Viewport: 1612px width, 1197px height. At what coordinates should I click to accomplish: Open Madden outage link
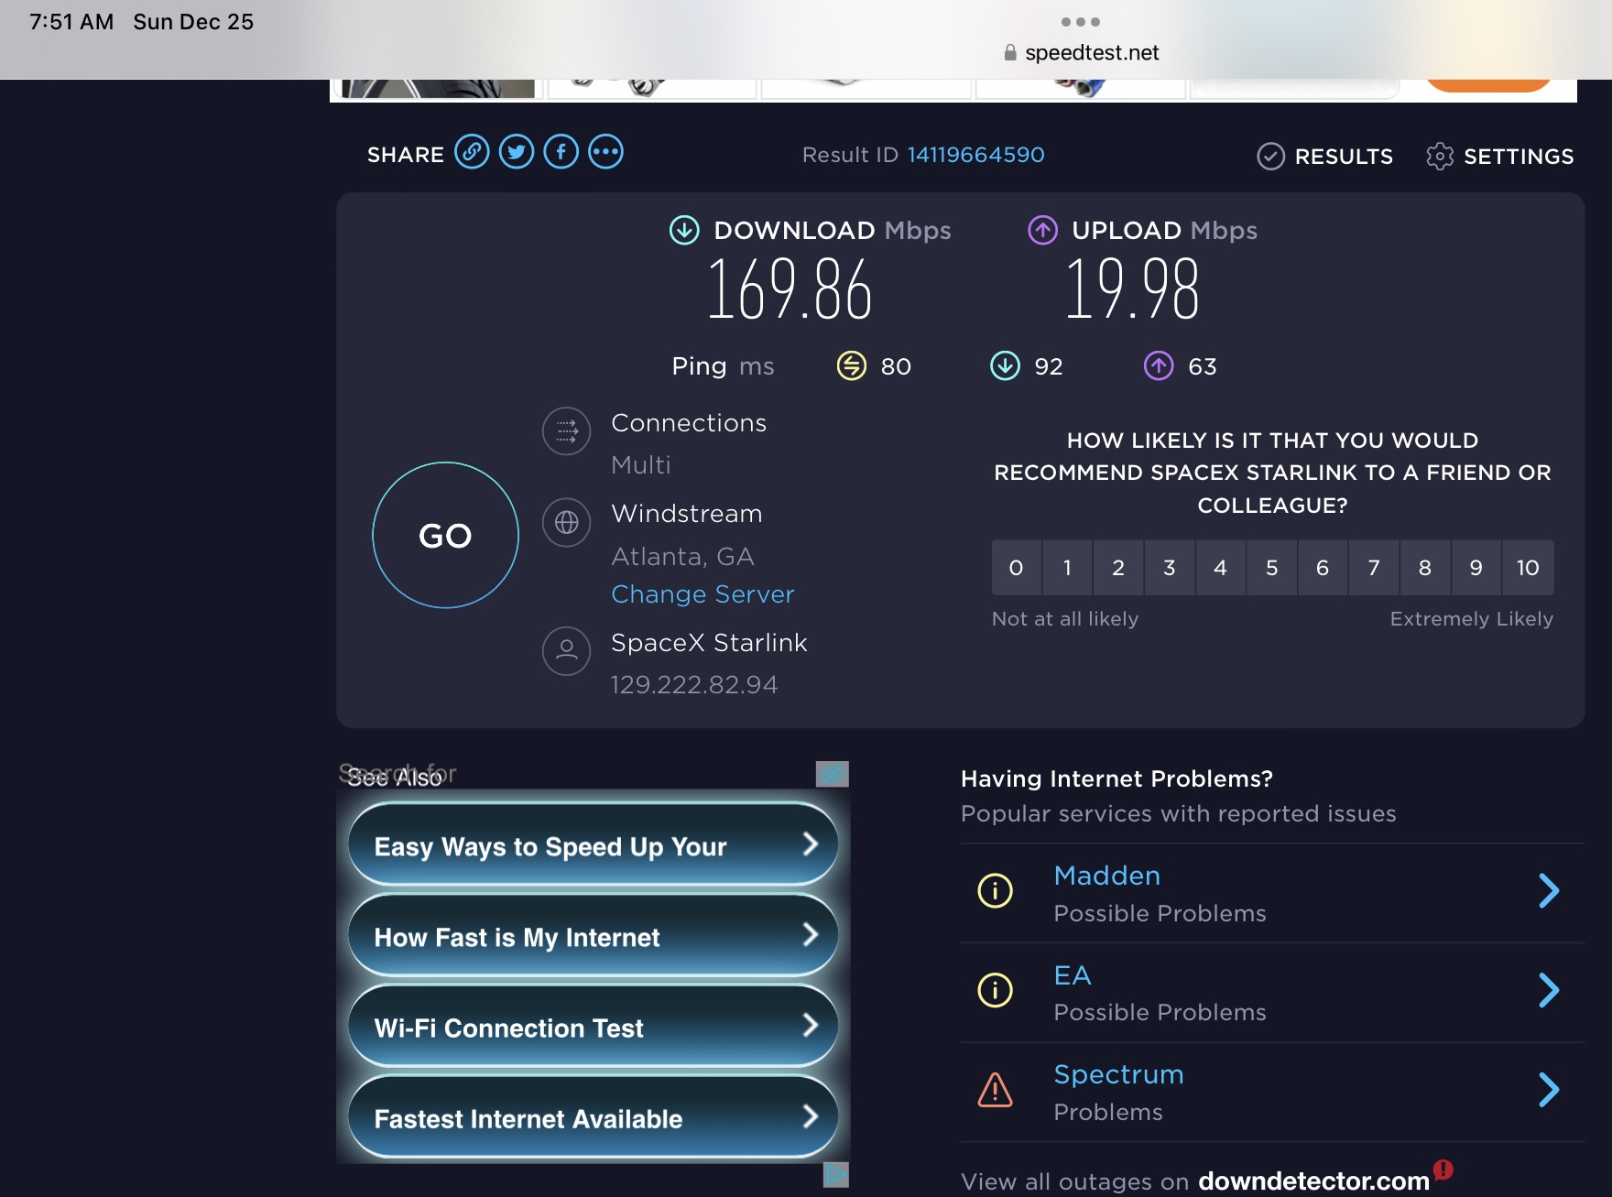1106,876
